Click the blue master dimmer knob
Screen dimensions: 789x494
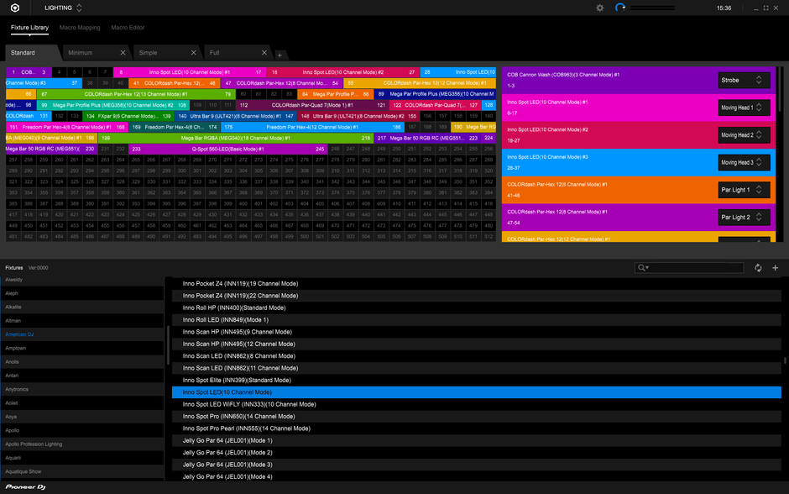point(620,8)
